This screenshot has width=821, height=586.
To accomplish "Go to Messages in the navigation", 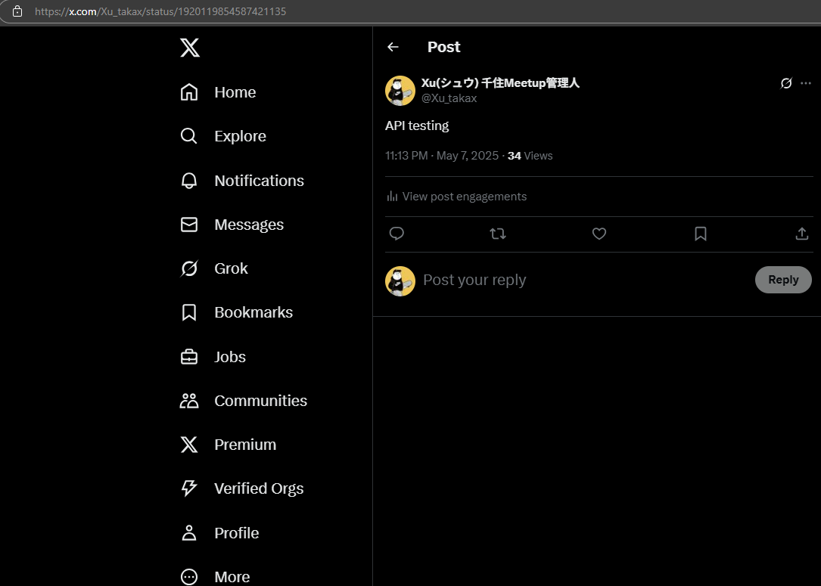I will pyautogui.click(x=249, y=225).
